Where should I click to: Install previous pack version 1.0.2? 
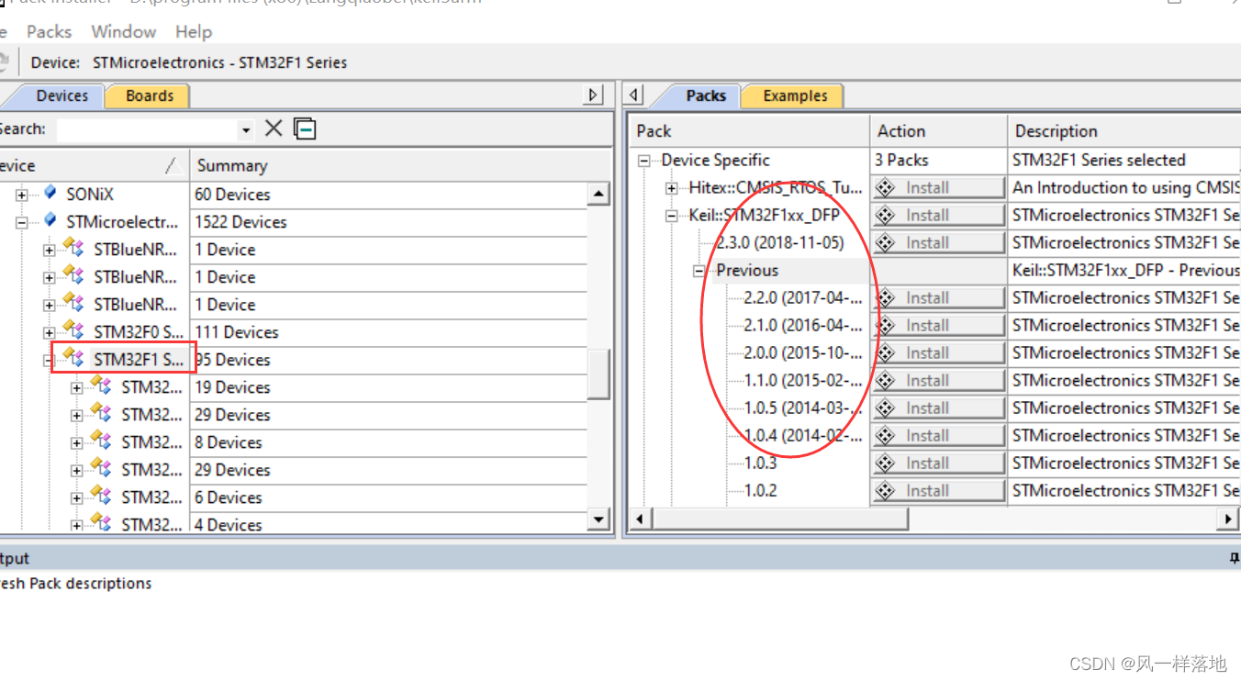938,490
